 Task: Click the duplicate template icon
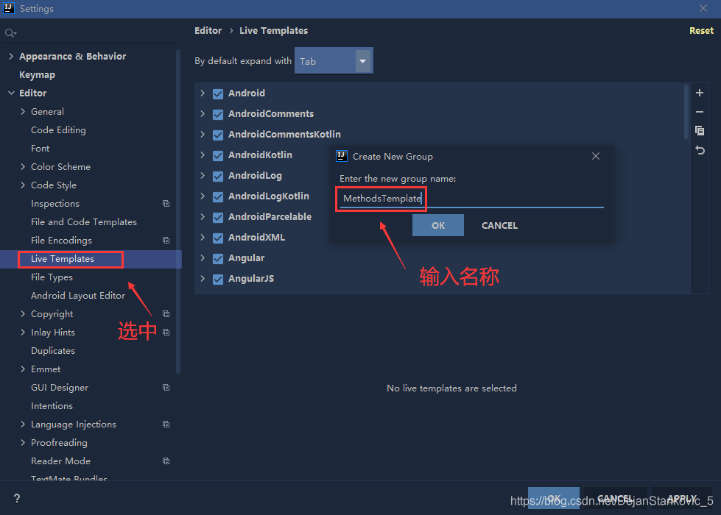pyautogui.click(x=700, y=131)
